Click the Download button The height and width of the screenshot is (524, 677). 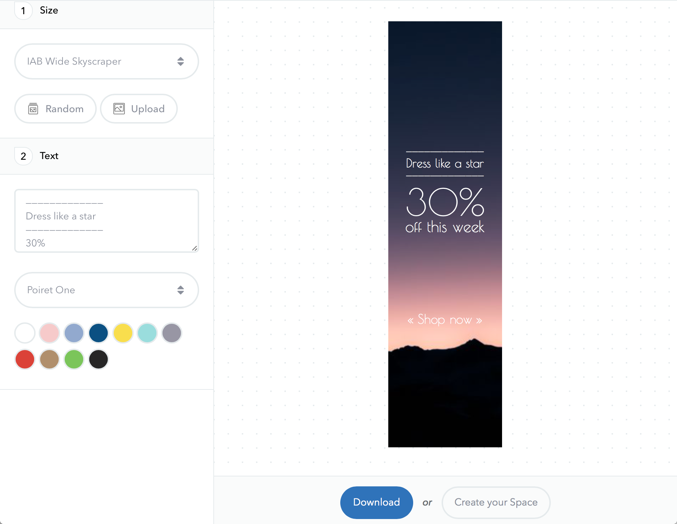(x=377, y=502)
